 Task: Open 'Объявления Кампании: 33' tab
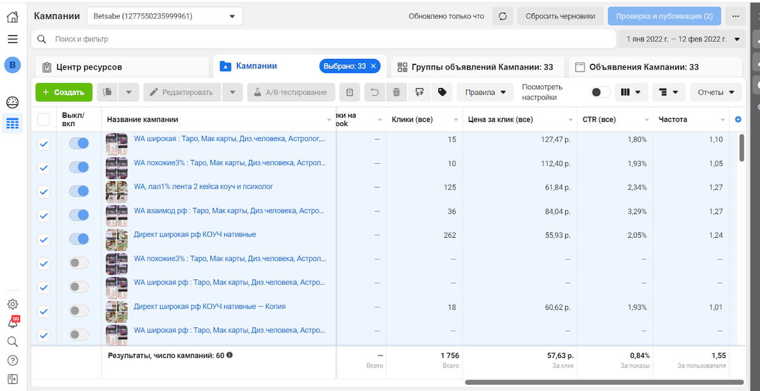pyautogui.click(x=655, y=67)
